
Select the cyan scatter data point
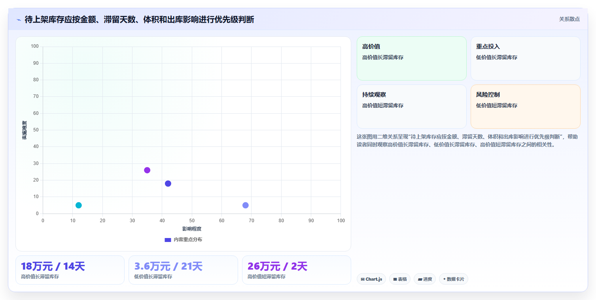click(79, 205)
